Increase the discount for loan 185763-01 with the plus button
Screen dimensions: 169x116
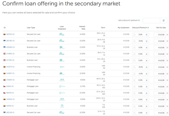tap(146, 35)
